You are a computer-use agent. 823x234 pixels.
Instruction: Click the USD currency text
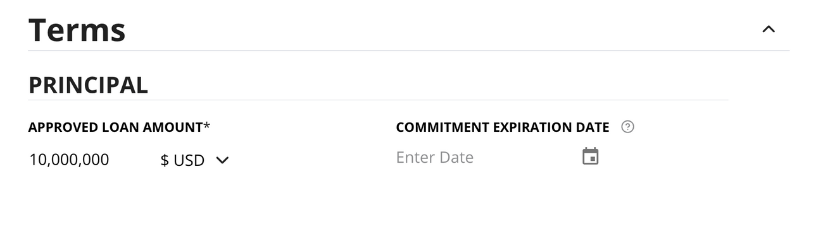189,161
